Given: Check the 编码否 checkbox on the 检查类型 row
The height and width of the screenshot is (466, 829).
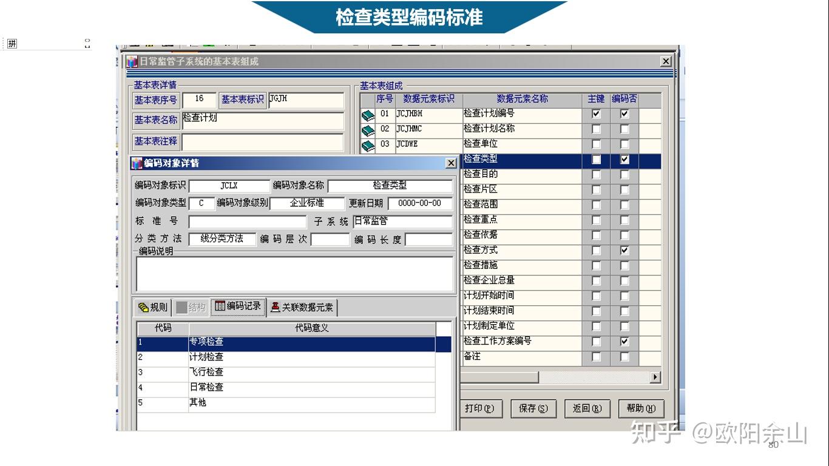Looking at the screenshot, I should (x=624, y=160).
